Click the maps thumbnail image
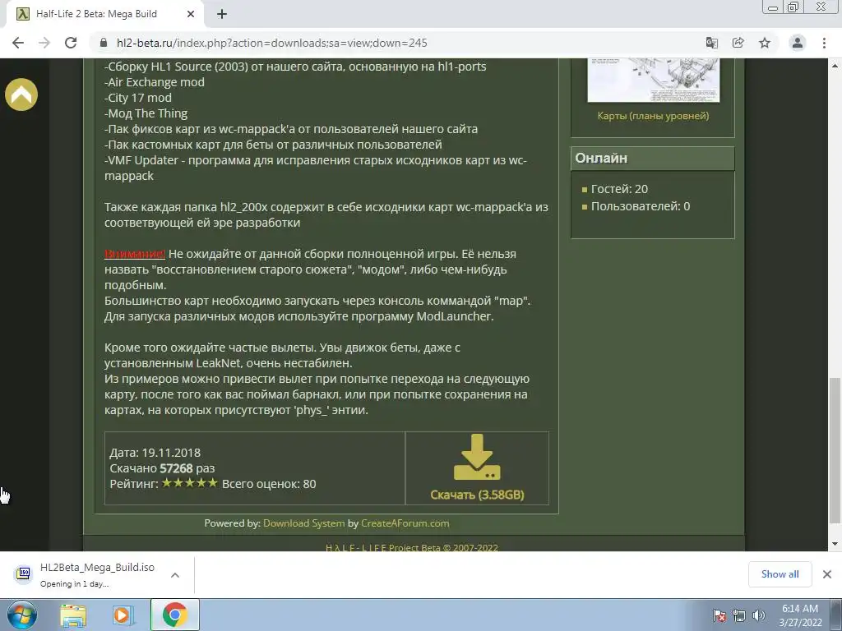842x631 pixels. coord(653,80)
